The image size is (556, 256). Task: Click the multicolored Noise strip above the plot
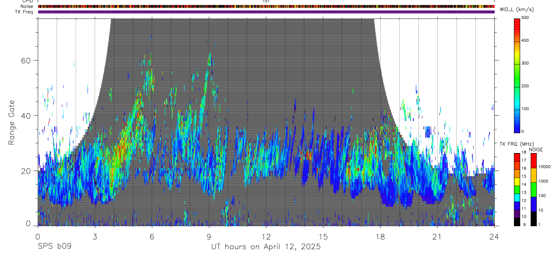266,7
